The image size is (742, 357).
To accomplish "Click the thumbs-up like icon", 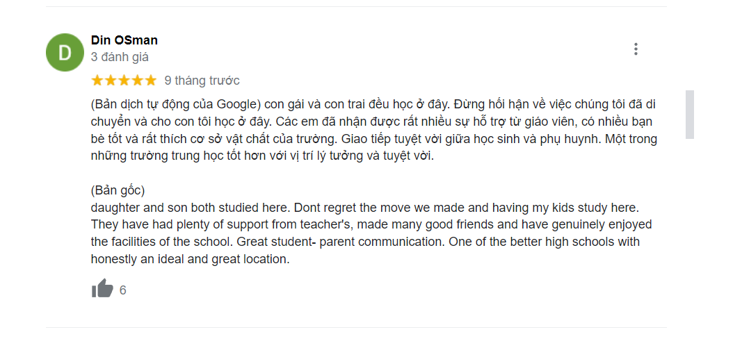I will click(x=102, y=289).
